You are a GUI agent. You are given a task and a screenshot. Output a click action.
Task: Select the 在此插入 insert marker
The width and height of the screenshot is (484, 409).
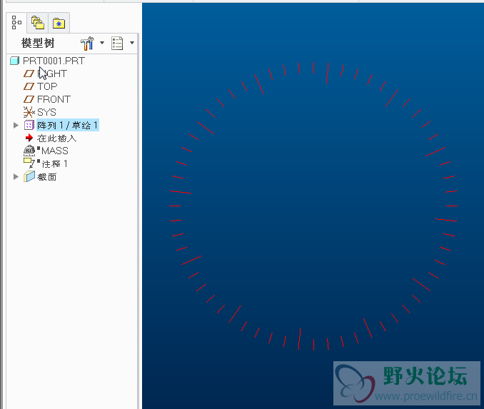56,138
